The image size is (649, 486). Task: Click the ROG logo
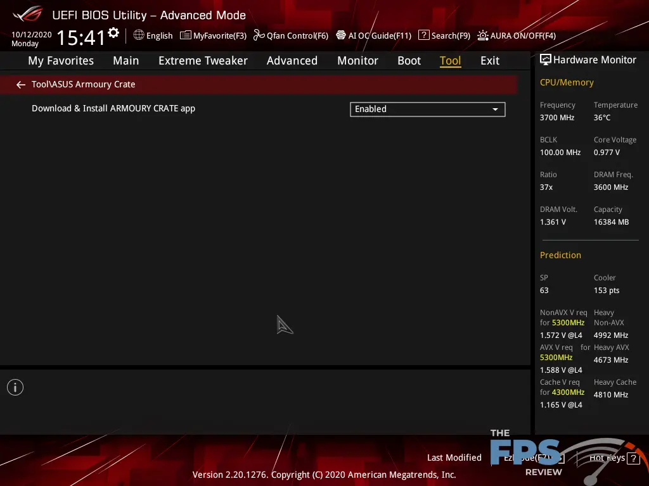(x=27, y=14)
